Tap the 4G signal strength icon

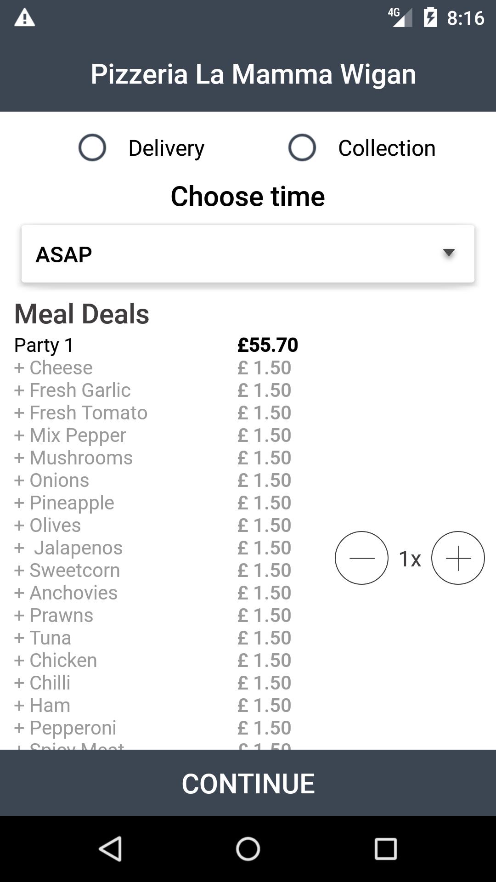400,17
